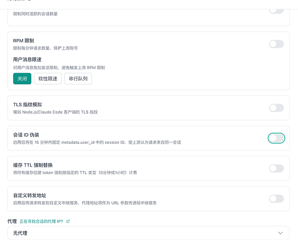The width and height of the screenshot is (298, 240).
Task: Enable 会话 ID 伪装 switch
Action: point(276,138)
